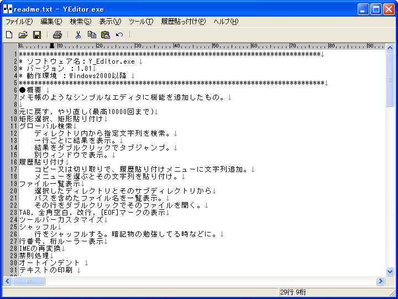The image size is (398, 299).
Task: Click the YEditor title bar application icon
Action: coord(8,9)
